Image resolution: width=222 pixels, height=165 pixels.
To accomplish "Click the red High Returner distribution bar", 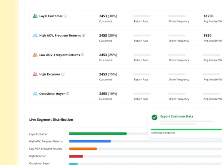I will pyautogui.click(x=76, y=156).
